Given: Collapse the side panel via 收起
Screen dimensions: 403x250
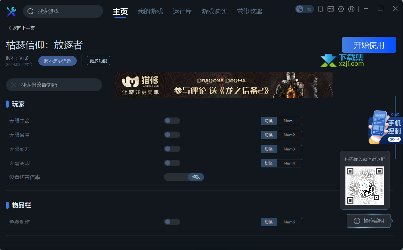Looking at the screenshot, I should [x=395, y=114].
